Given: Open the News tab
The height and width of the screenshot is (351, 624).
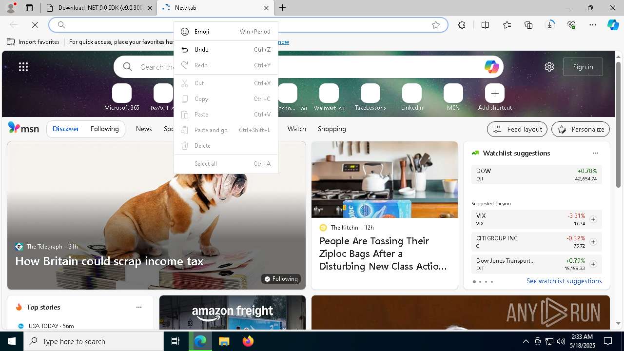Looking at the screenshot, I should coord(144,129).
